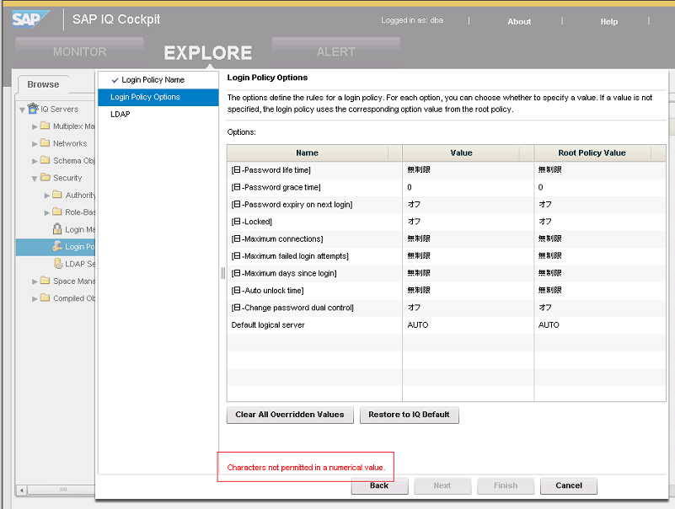
Task: Click the Login Policies user icon
Action: 57,246
